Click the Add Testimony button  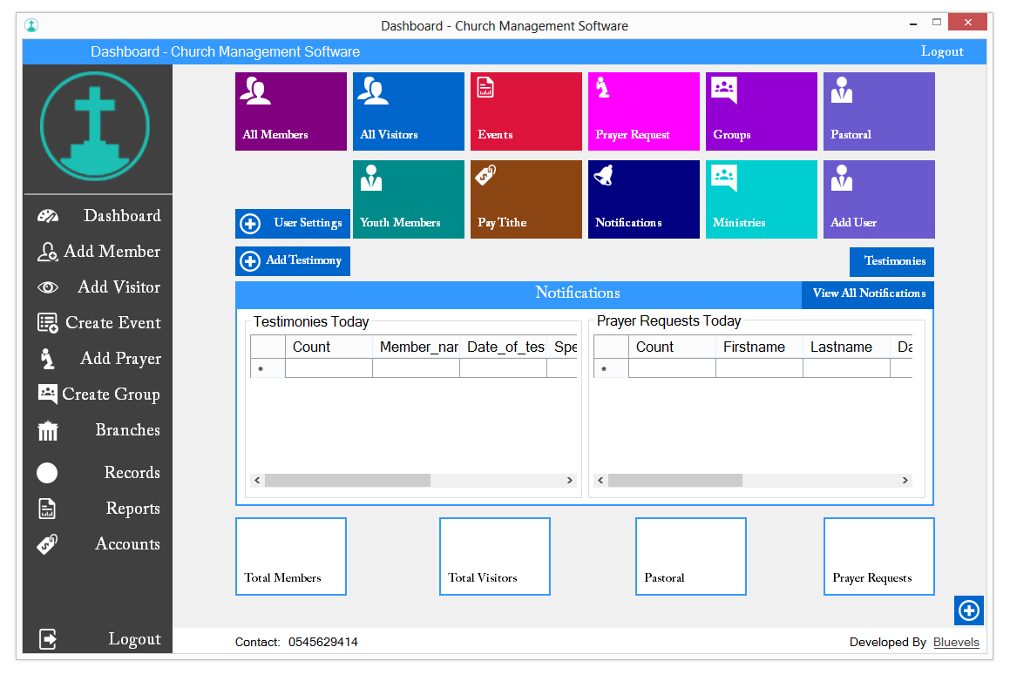point(292,260)
